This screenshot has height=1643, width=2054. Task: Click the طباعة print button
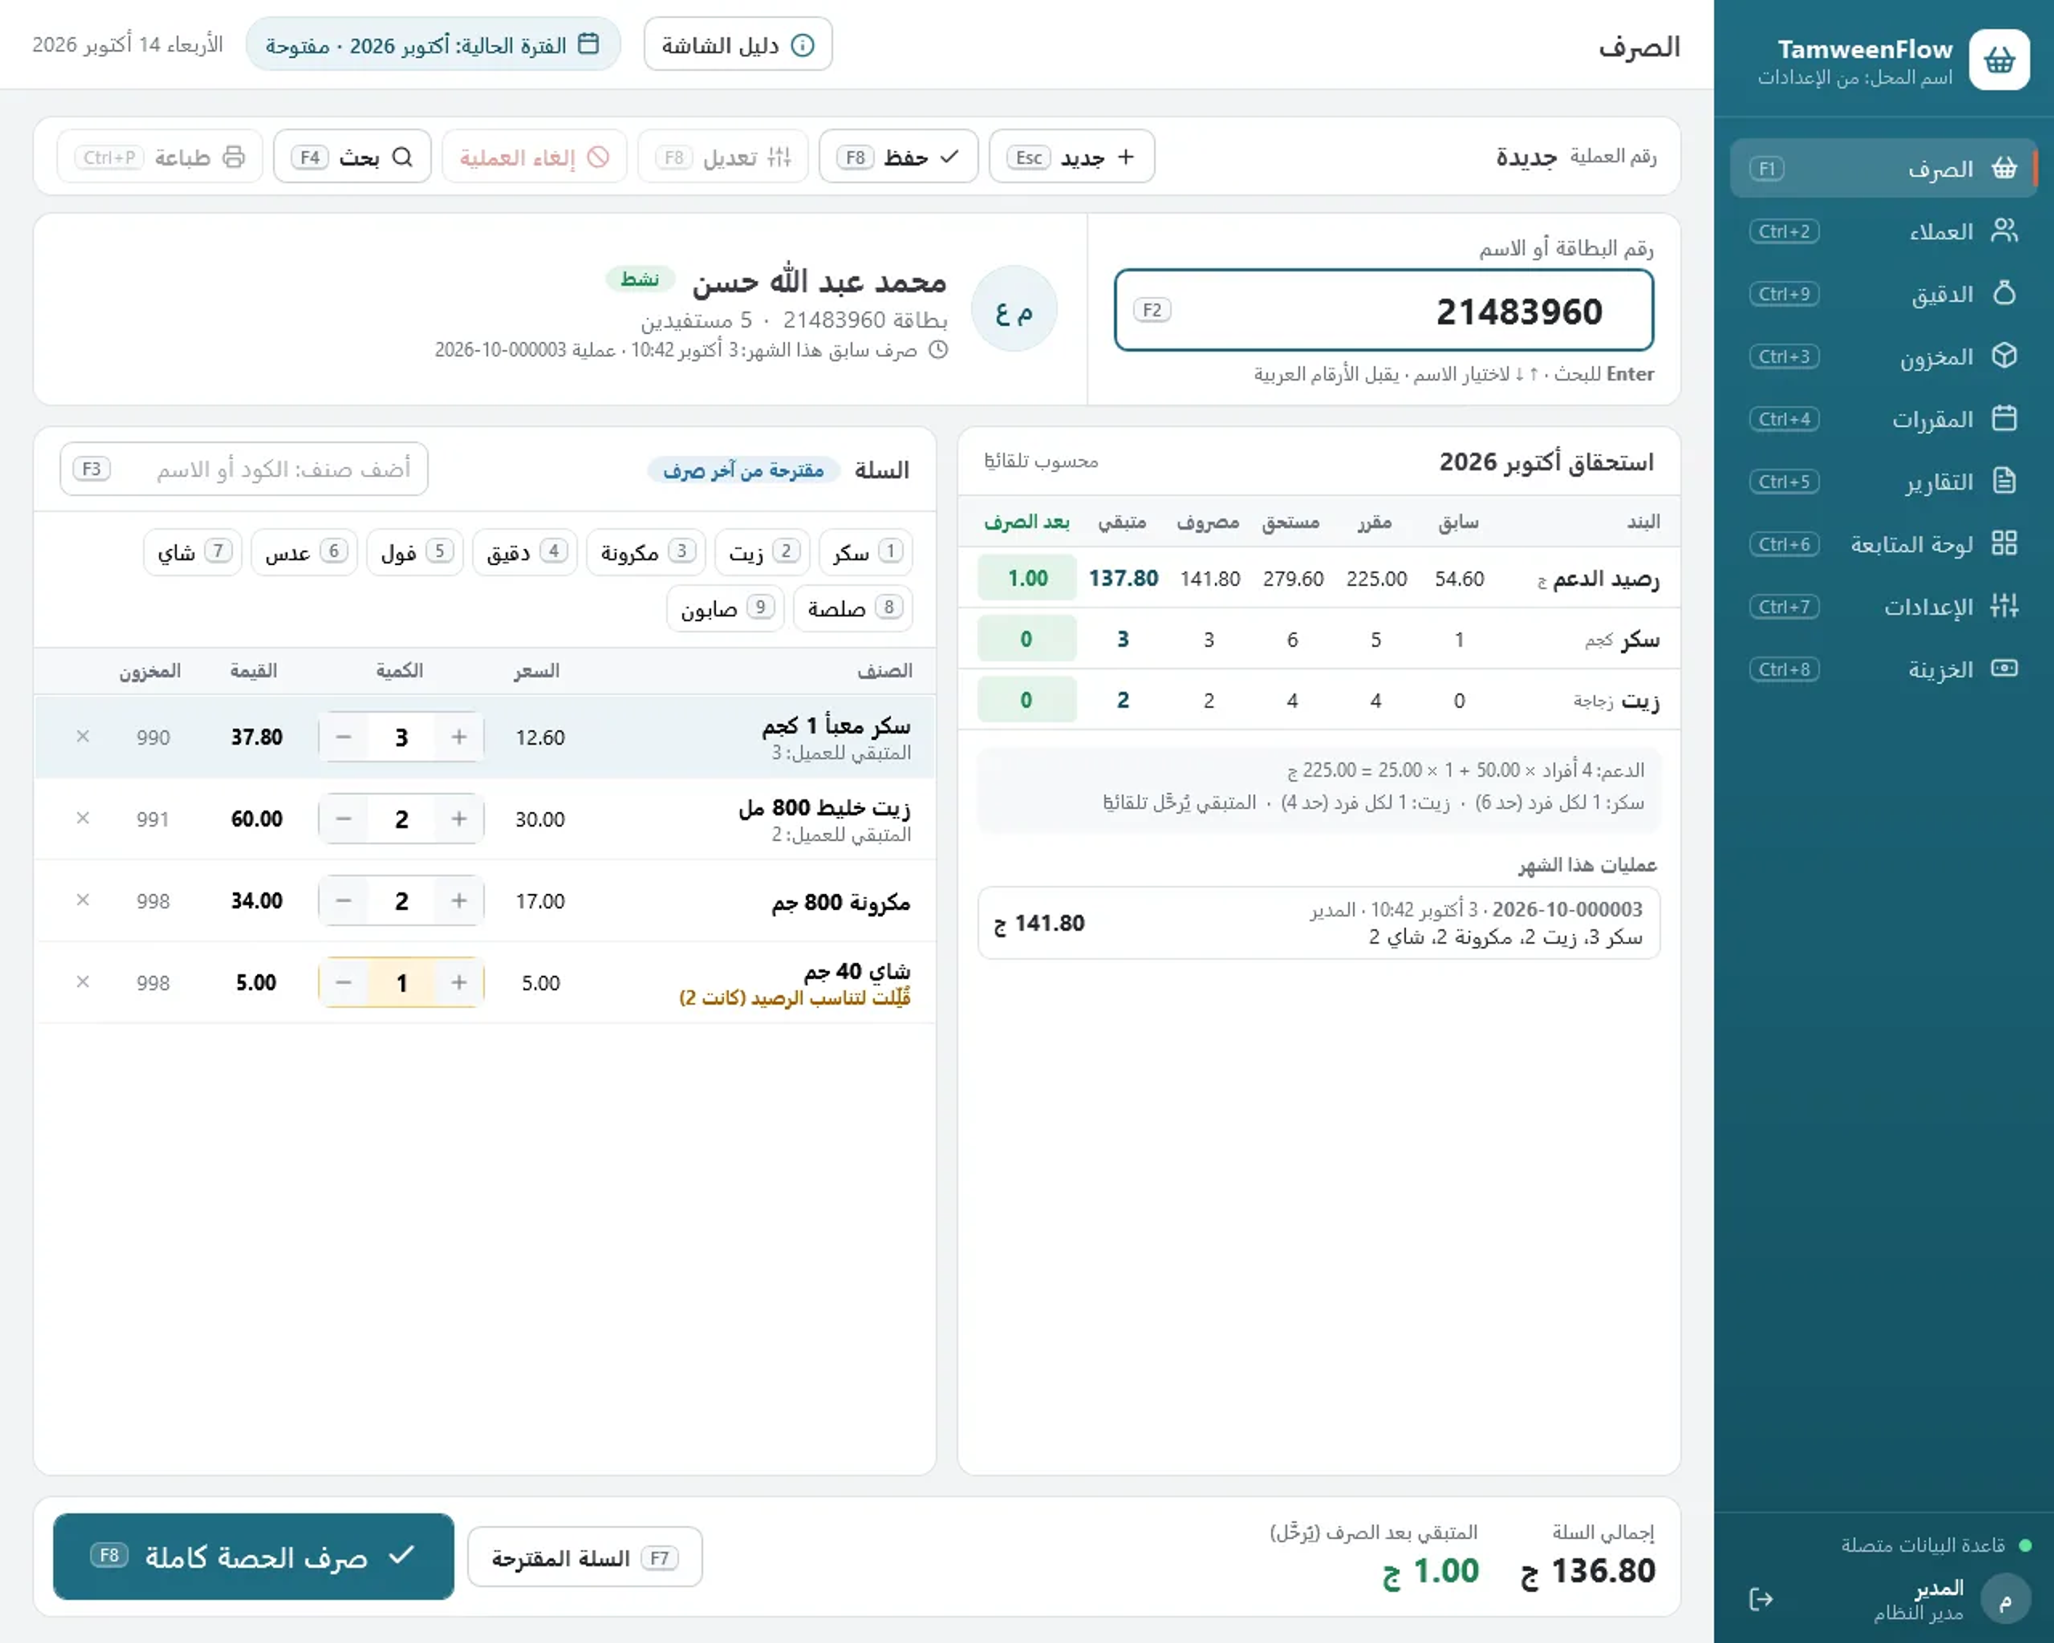[x=160, y=156]
